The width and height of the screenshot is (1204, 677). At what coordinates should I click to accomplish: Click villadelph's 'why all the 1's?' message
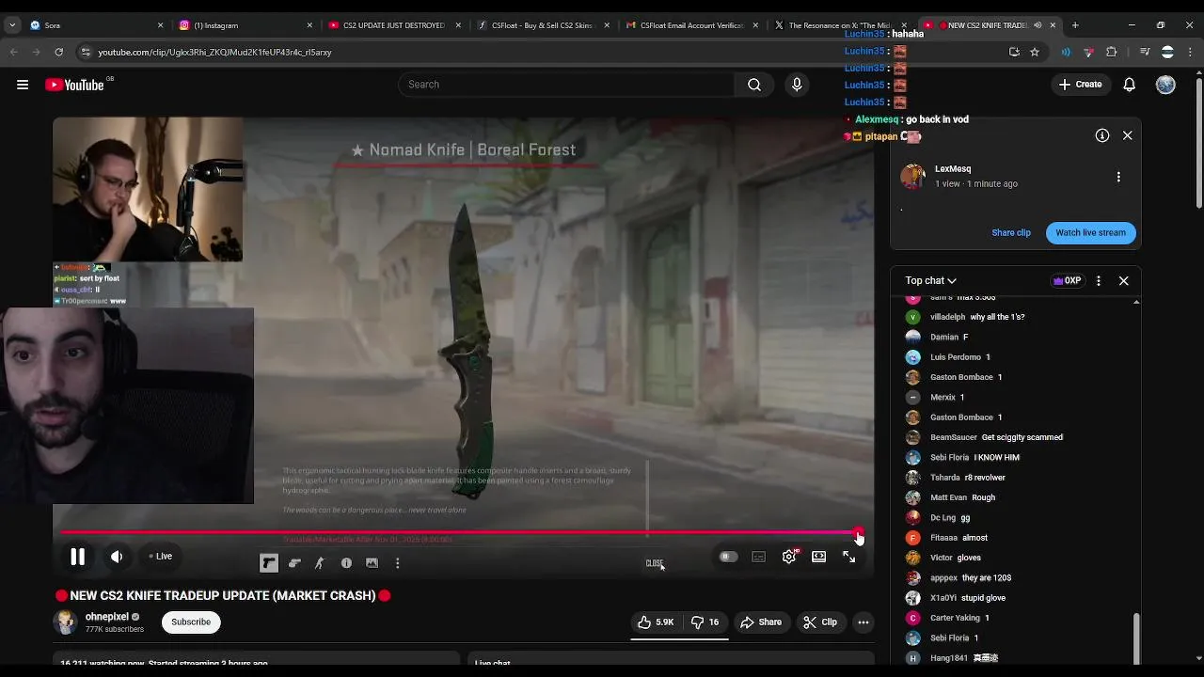[997, 317]
